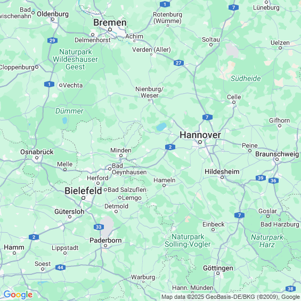Click the A39 highway shield near Hildesheim
Viewport: 301px width, 301px height.
pyautogui.click(x=261, y=178)
